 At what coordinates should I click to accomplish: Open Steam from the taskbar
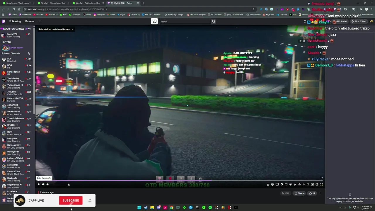point(146,207)
